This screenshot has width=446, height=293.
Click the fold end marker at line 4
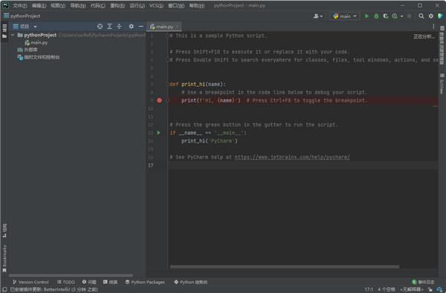167,60
